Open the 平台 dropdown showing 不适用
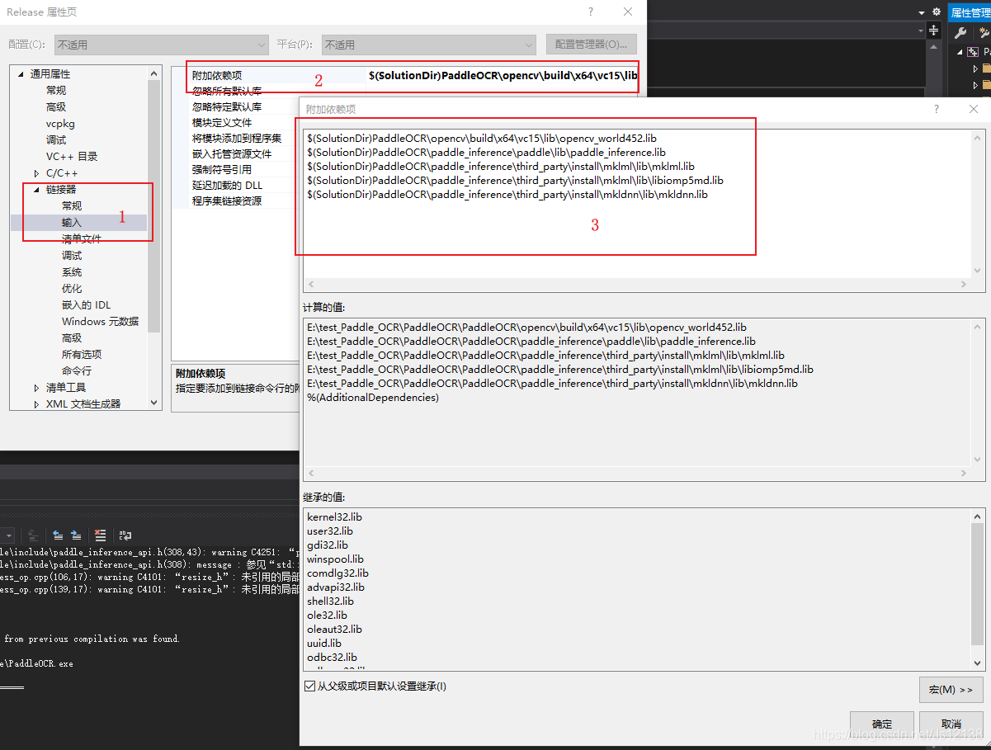This screenshot has height=750, width=991. (428, 45)
